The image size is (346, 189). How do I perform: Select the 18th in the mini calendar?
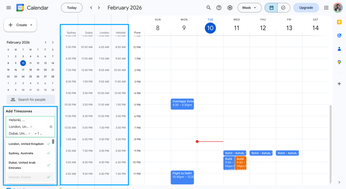click(x=30, y=70)
